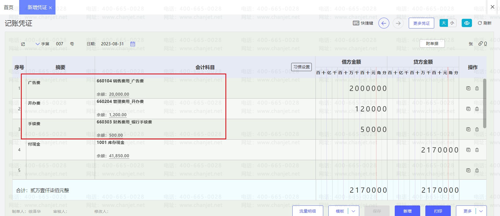This screenshot has width=500, height=216.
Task: Expand the voucher type 记 dropdown
Action: pos(37,44)
